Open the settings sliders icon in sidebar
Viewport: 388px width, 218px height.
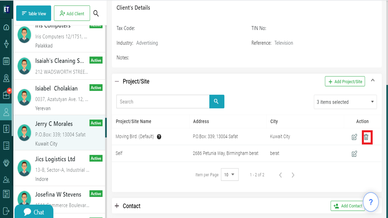click(6, 194)
